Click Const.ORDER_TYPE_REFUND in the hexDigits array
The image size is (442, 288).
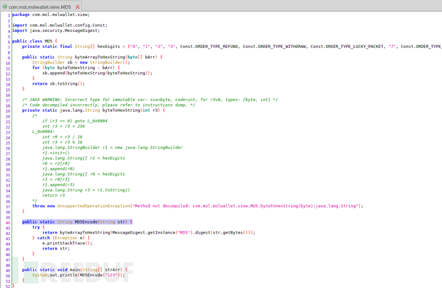pyautogui.click(x=209, y=47)
